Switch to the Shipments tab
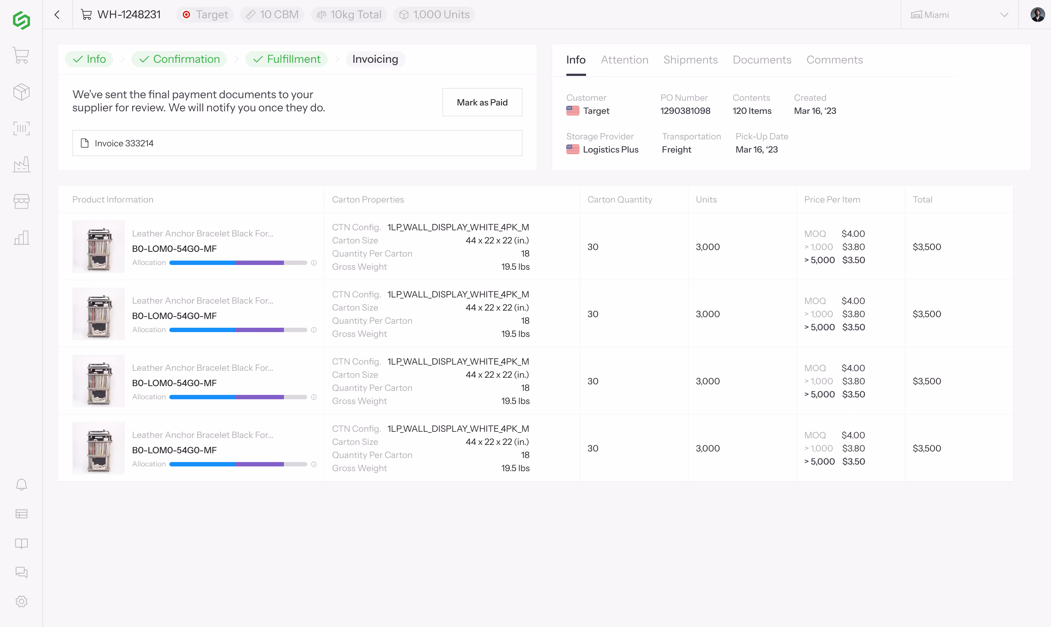The height and width of the screenshot is (627, 1051). (x=690, y=59)
